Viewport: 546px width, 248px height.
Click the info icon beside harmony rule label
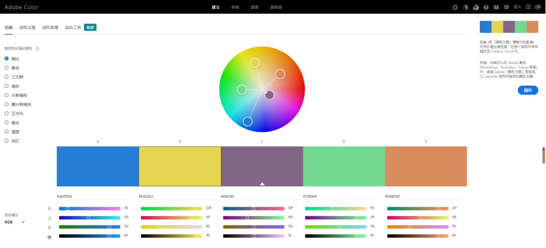(x=37, y=48)
